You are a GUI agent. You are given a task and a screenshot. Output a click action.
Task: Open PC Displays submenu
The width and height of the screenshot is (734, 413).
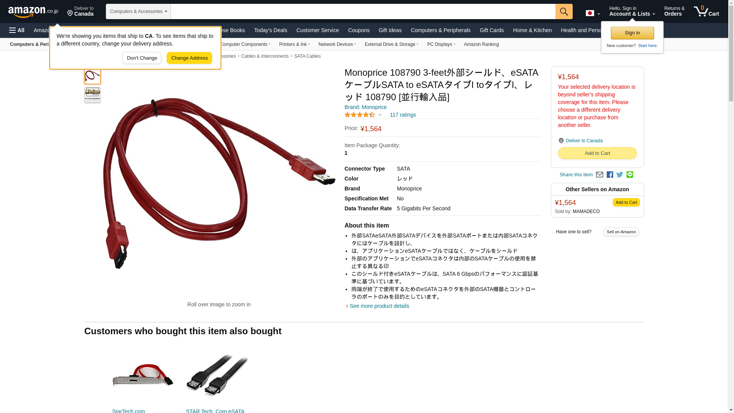coord(441,44)
